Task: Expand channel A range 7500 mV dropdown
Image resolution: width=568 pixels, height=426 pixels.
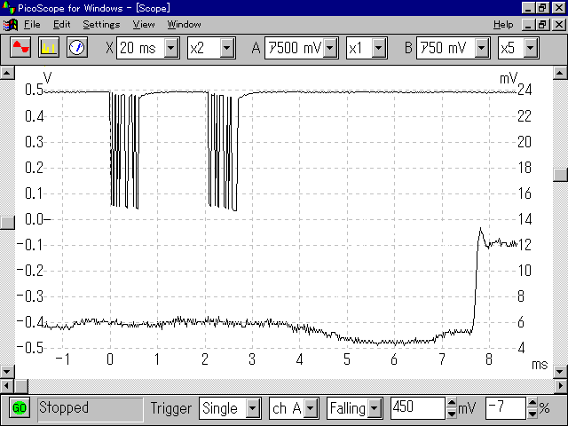Action: [330, 48]
